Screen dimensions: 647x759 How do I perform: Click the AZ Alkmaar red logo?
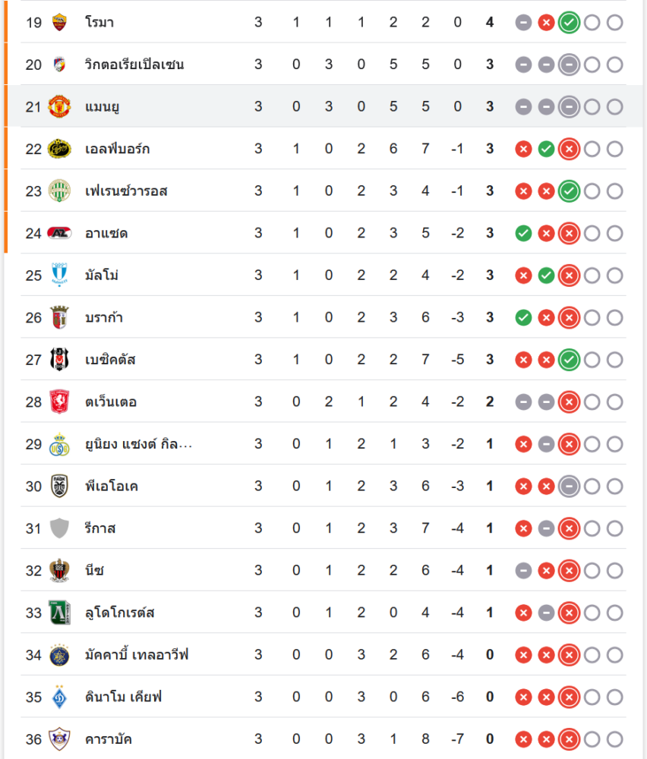(x=59, y=233)
